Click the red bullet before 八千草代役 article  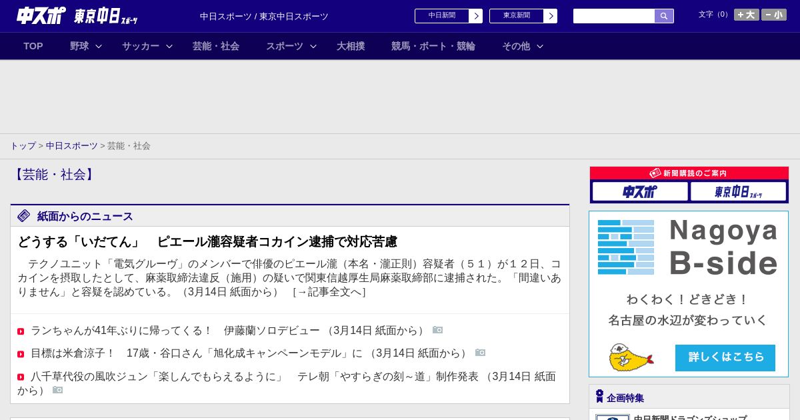(21, 377)
